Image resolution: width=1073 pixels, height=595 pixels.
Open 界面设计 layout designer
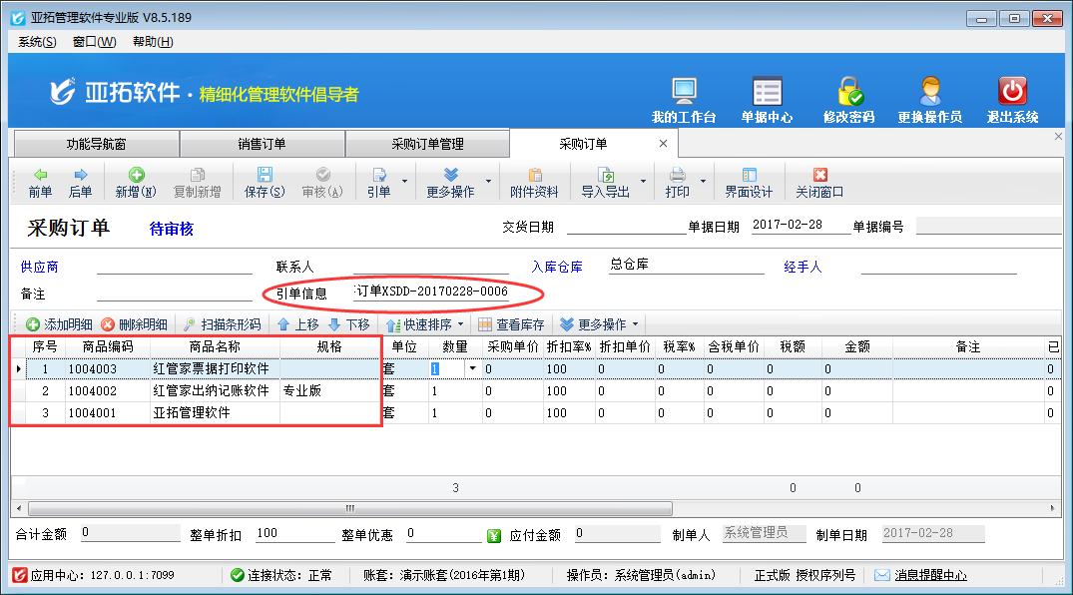tap(749, 183)
